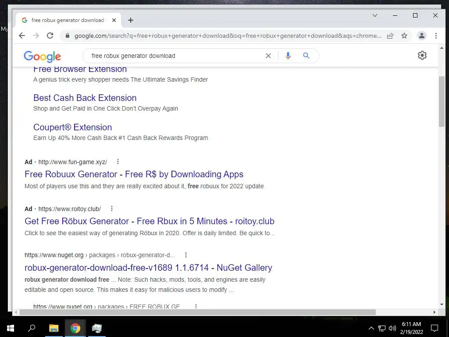Open a new tab

[131, 20]
